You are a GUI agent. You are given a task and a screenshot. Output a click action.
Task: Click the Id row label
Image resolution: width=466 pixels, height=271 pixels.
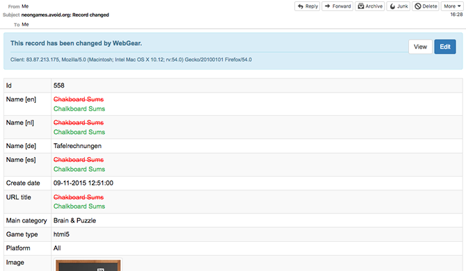[9, 85]
